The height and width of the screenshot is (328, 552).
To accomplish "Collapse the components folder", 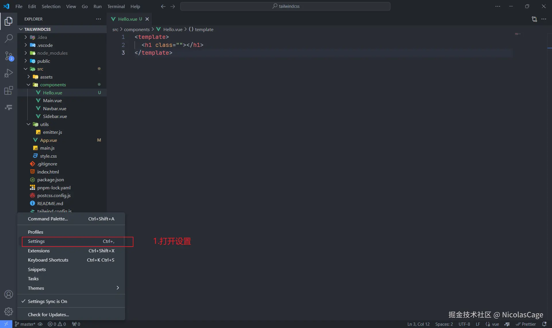I will pos(53,85).
